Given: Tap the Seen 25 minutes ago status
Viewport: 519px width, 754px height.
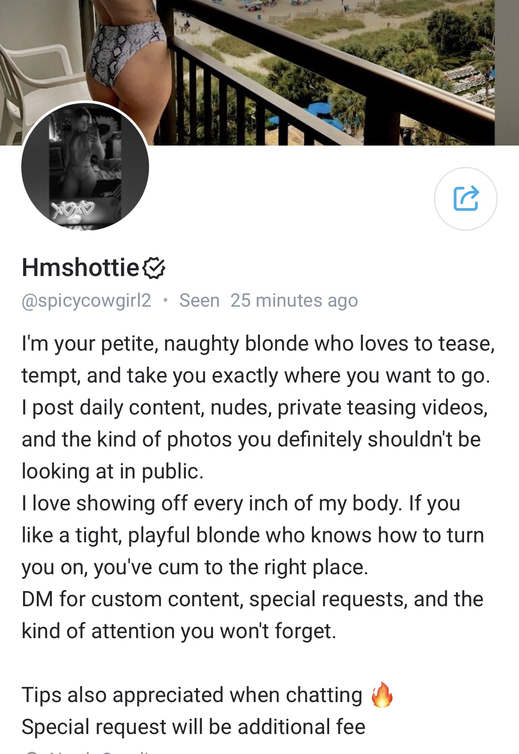Looking at the screenshot, I should point(268,300).
